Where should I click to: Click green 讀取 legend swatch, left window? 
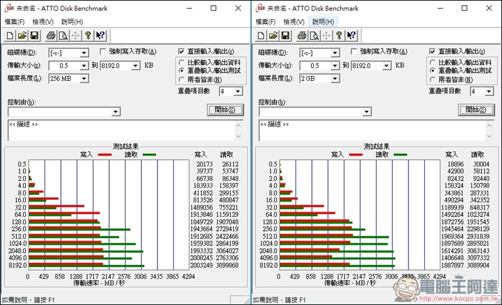point(149,155)
